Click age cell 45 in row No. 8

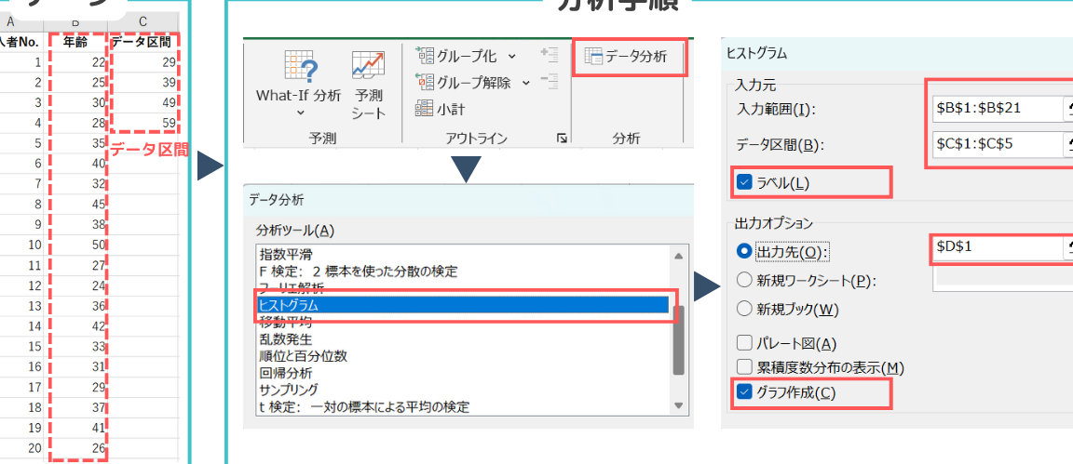[x=75, y=205]
